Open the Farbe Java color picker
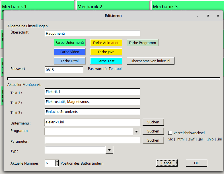This screenshot has width=224, height=174. coord(106,52)
